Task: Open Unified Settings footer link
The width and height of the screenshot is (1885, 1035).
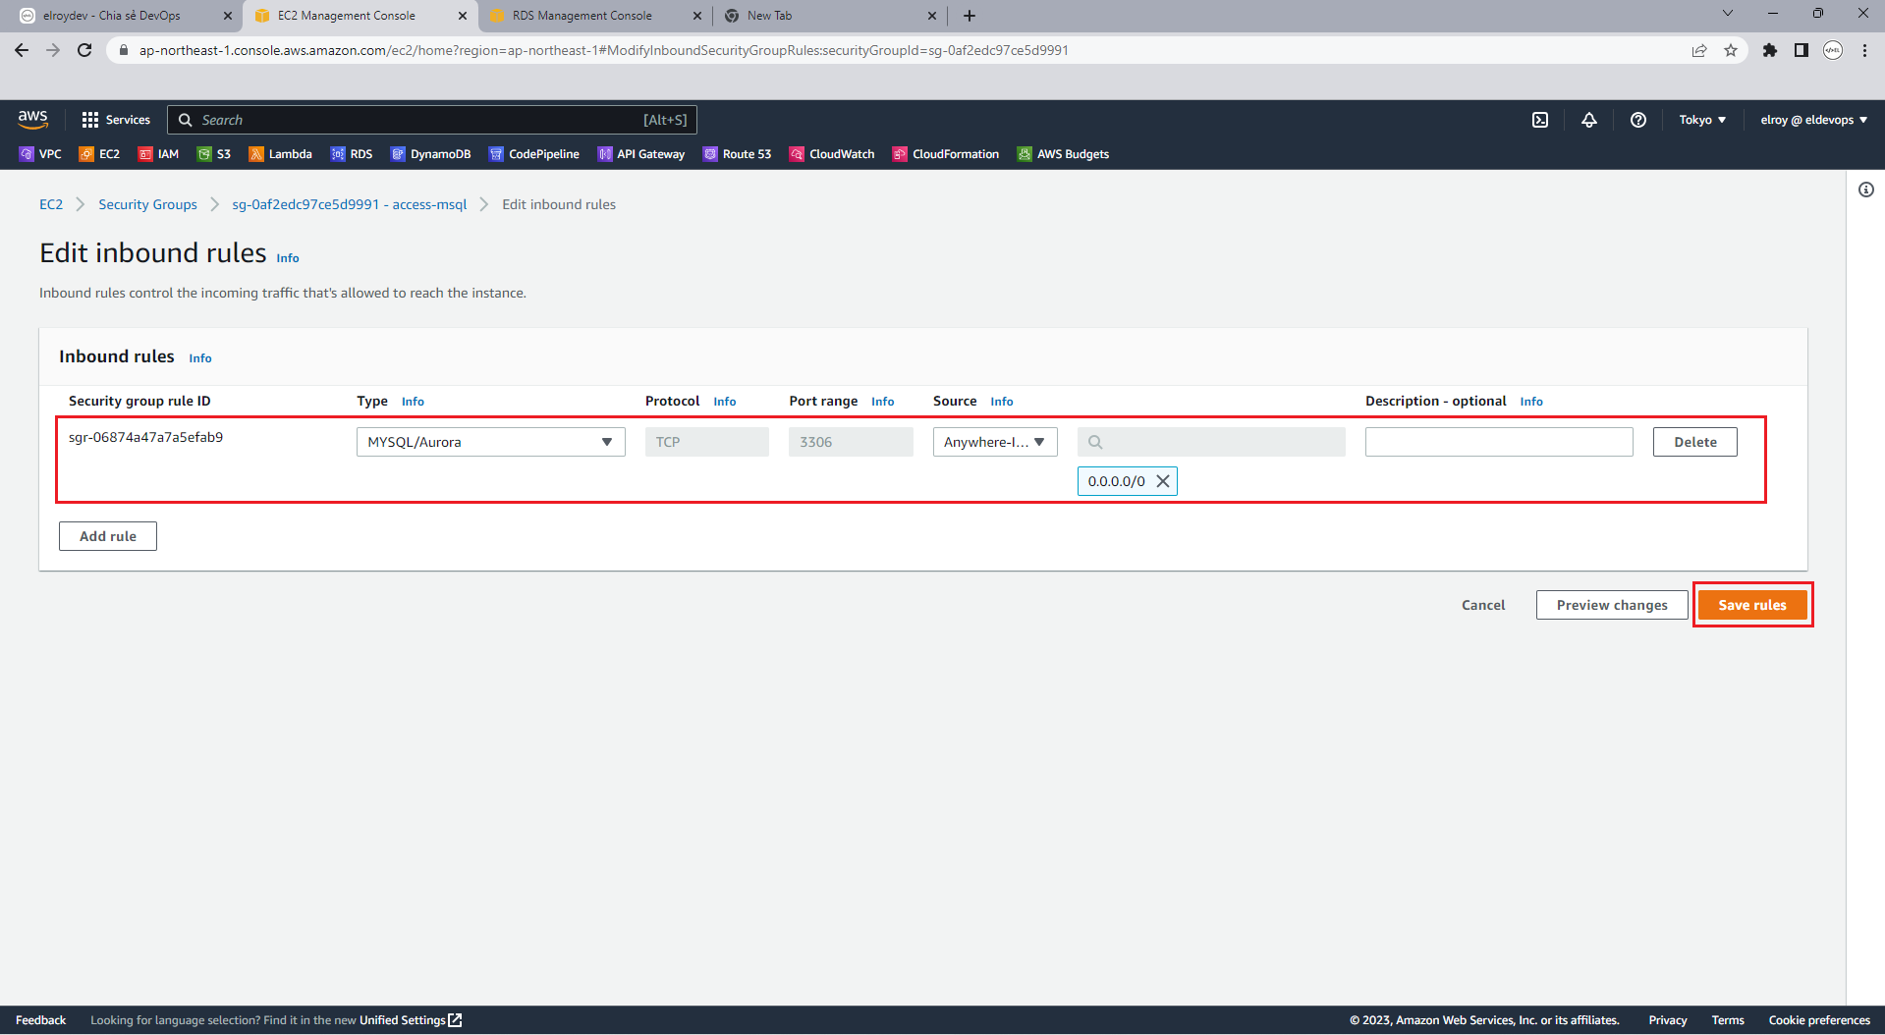Action: (x=410, y=1020)
